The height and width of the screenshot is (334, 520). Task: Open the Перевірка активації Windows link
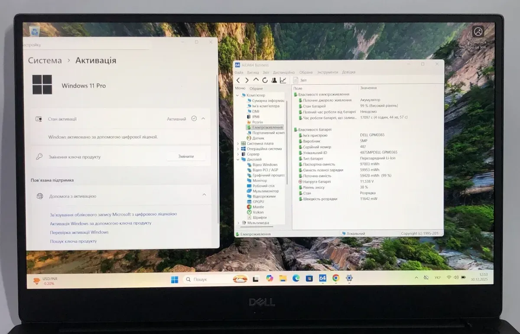(x=79, y=232)
